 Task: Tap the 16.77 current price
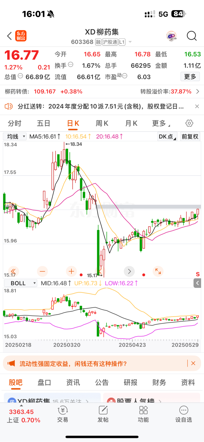click(22, 55)
